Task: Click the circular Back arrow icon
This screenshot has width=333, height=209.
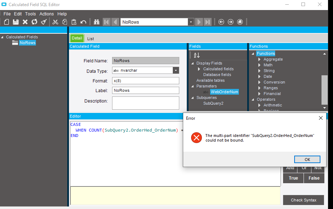Action: [x=221, y=22]
